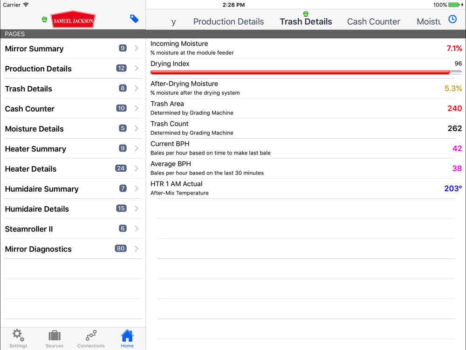The width and height of the screenshot is (466, 350).
Task: Select the HTR 1 AM Actual row
Action: click(306, 189)
